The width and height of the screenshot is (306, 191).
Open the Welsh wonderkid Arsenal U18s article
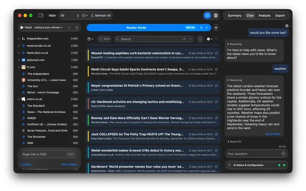153,152
